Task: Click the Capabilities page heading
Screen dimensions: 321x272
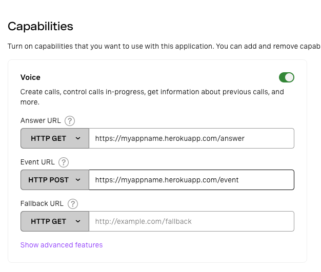Action: (41, 27)
